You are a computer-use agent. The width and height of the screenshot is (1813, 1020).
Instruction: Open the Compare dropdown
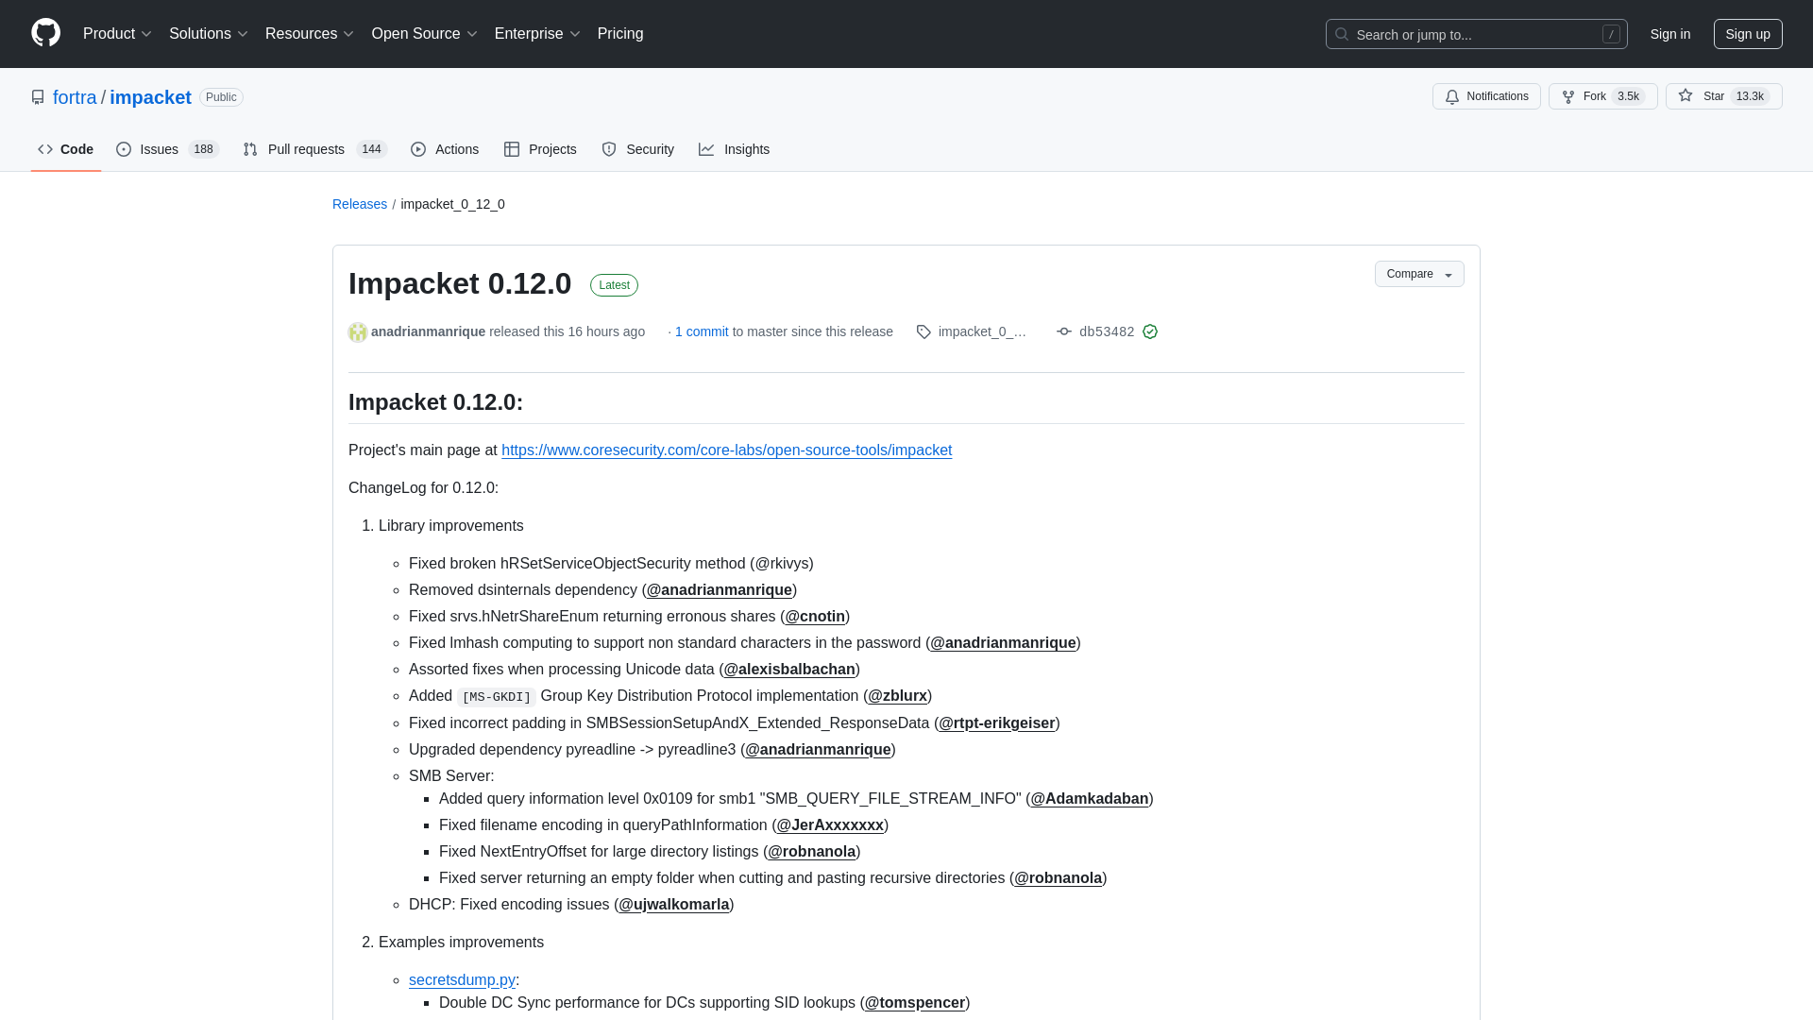[x=1419, y=274]
